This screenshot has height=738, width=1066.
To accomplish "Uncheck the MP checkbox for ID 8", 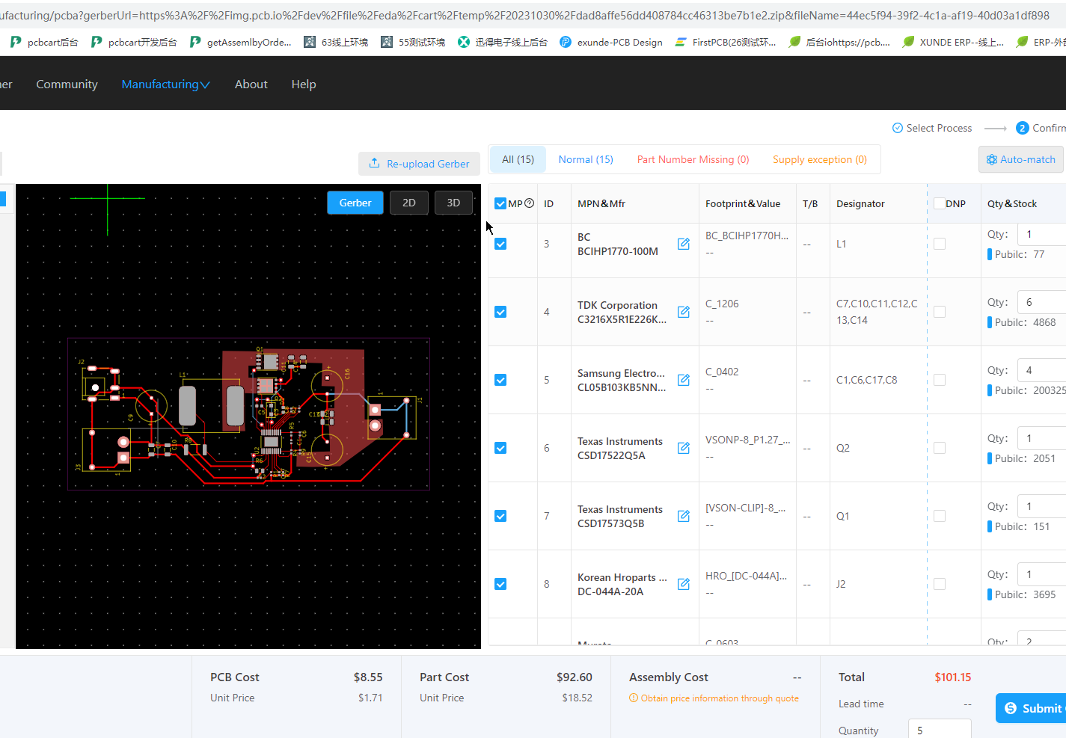I will pos(500,584).
